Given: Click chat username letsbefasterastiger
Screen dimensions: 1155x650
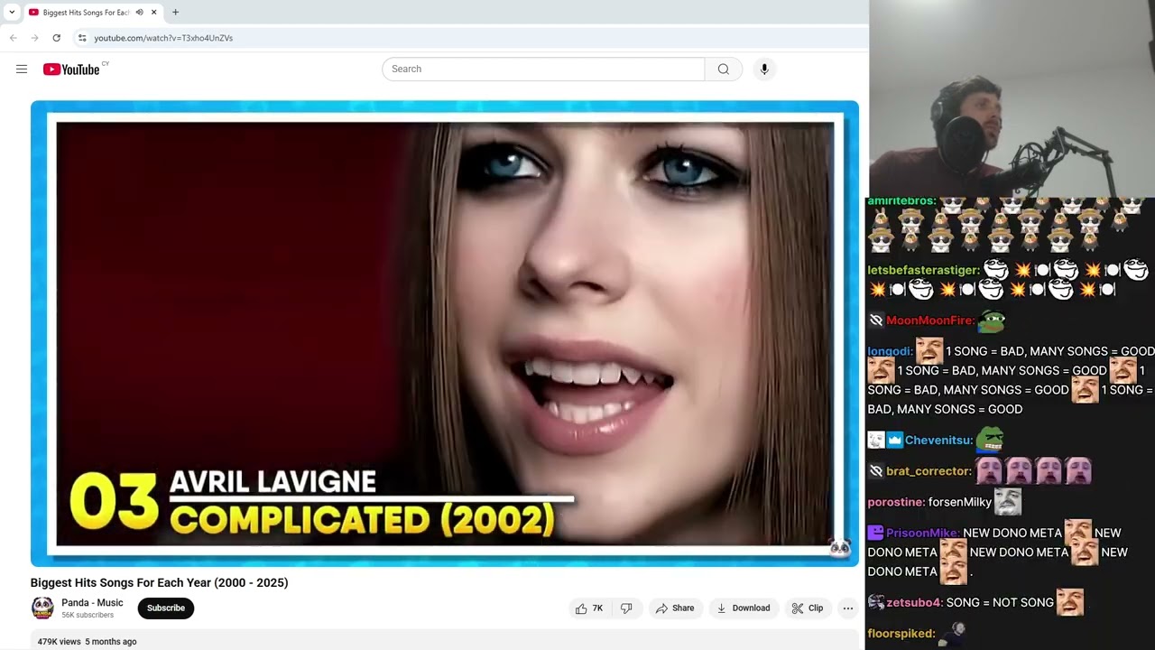Looking at the screenshot, I should point(923,270).
